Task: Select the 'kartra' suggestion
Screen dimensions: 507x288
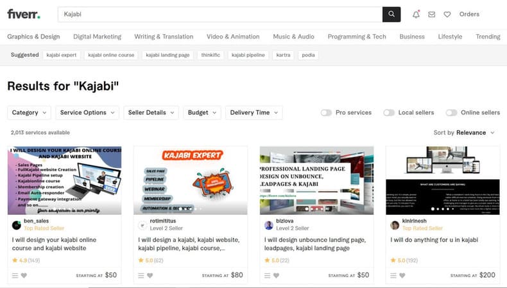Action: tap(283, 55)
